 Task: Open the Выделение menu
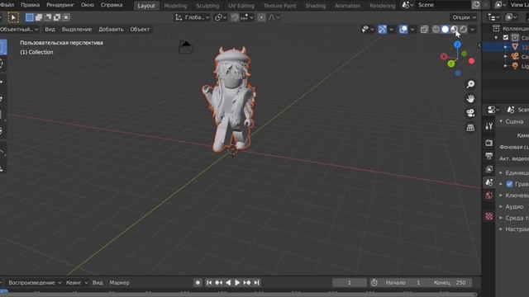(x=77, y=30)
